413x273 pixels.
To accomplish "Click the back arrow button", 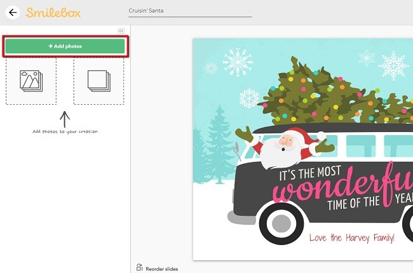I will point(12,12).
